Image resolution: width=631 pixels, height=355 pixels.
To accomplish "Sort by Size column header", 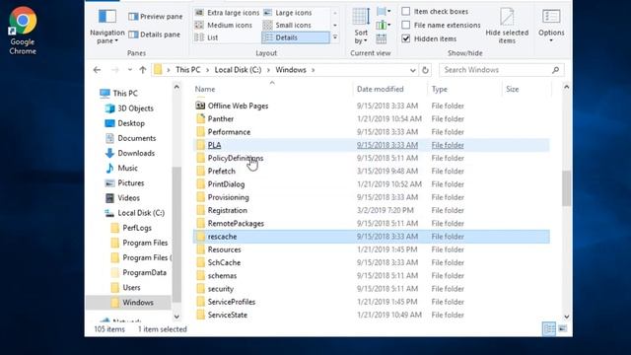I will pyautogui.click(x=512, y=90).
